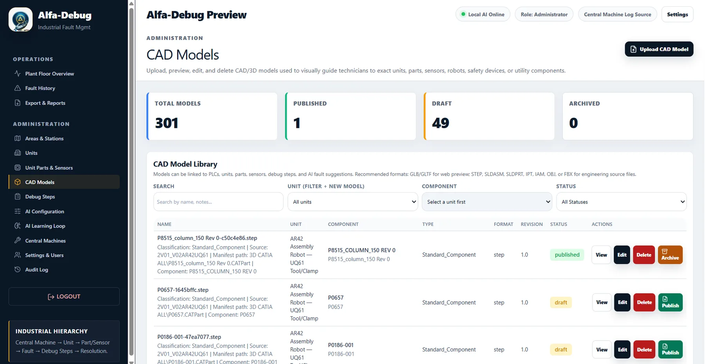The height and width of the screenshot is (364, 705).
Task: Click the Export & Reports document icon
Action: [x=18, y=103]
